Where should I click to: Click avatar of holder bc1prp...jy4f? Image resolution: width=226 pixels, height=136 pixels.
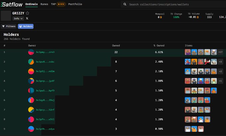[31, 81]
